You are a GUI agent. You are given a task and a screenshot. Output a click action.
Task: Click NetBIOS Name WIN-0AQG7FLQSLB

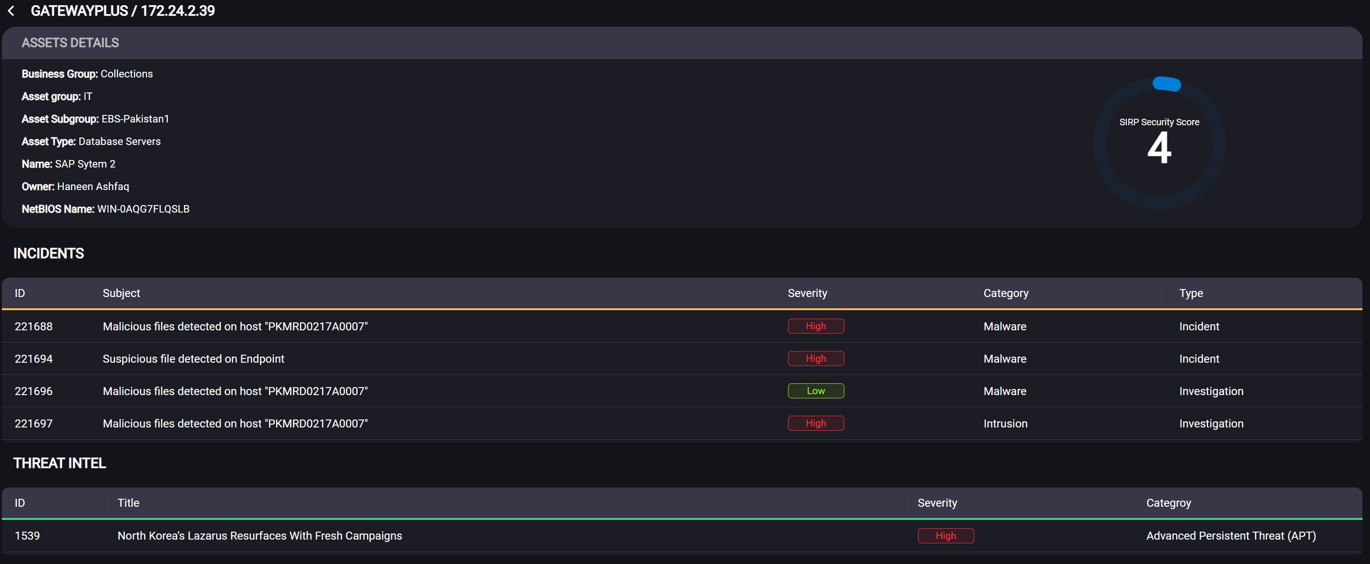(x=105, y=209)
